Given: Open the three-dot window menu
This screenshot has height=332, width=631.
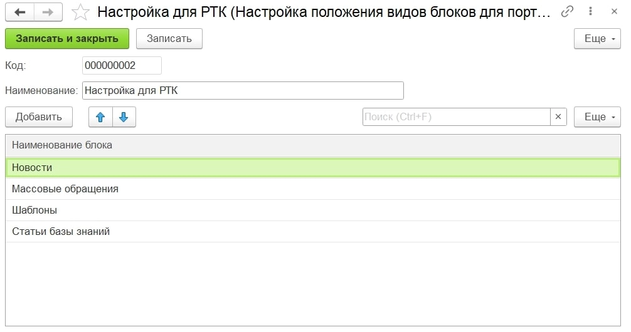Looking at the screenshot, I should [x=590, y=12].
